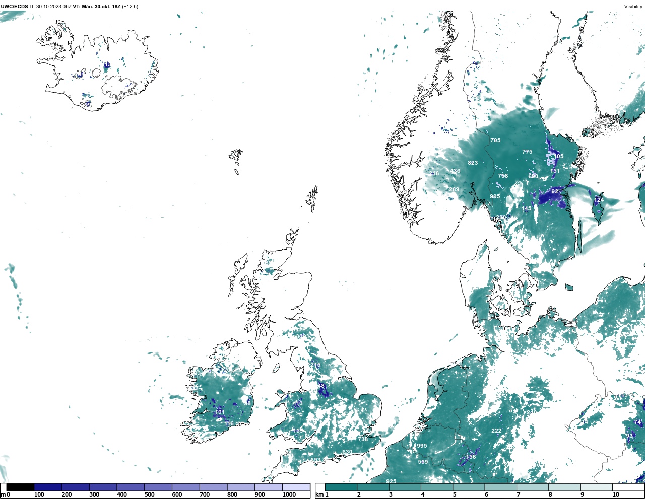The width and height of the screenshot is (645, 499).
Task: Click the 'Visibility' title in top right
Action: tap(633, 7)
